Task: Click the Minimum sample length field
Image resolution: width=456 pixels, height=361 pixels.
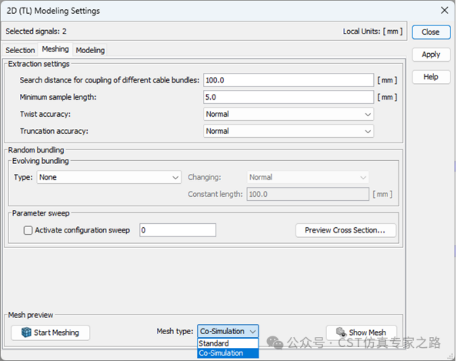Action: (x=288, y=97)
